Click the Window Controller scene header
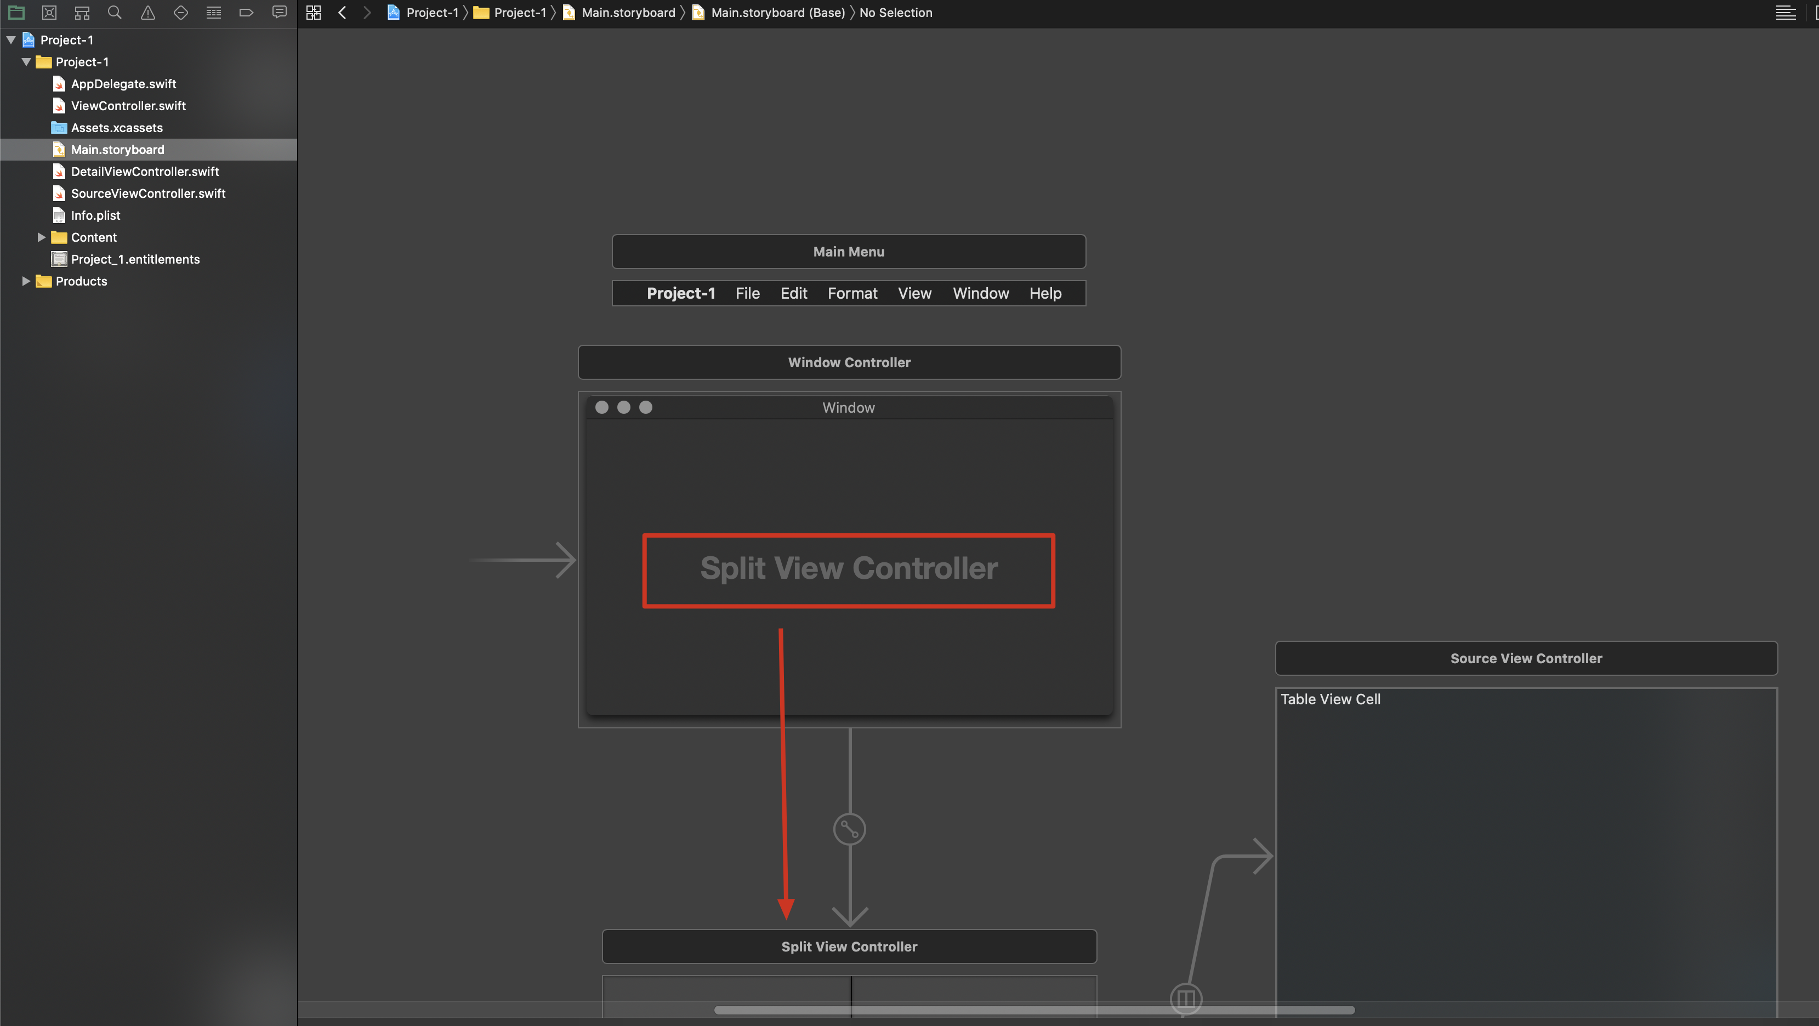 [849, 362]
